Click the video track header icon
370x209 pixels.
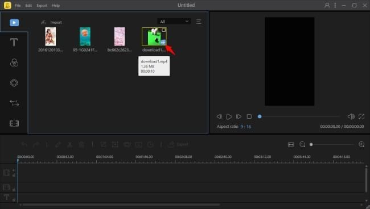point(7,173)
